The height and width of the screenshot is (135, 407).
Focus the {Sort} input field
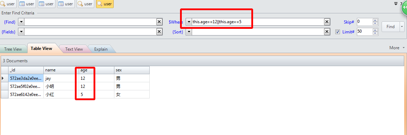[258, 32]
